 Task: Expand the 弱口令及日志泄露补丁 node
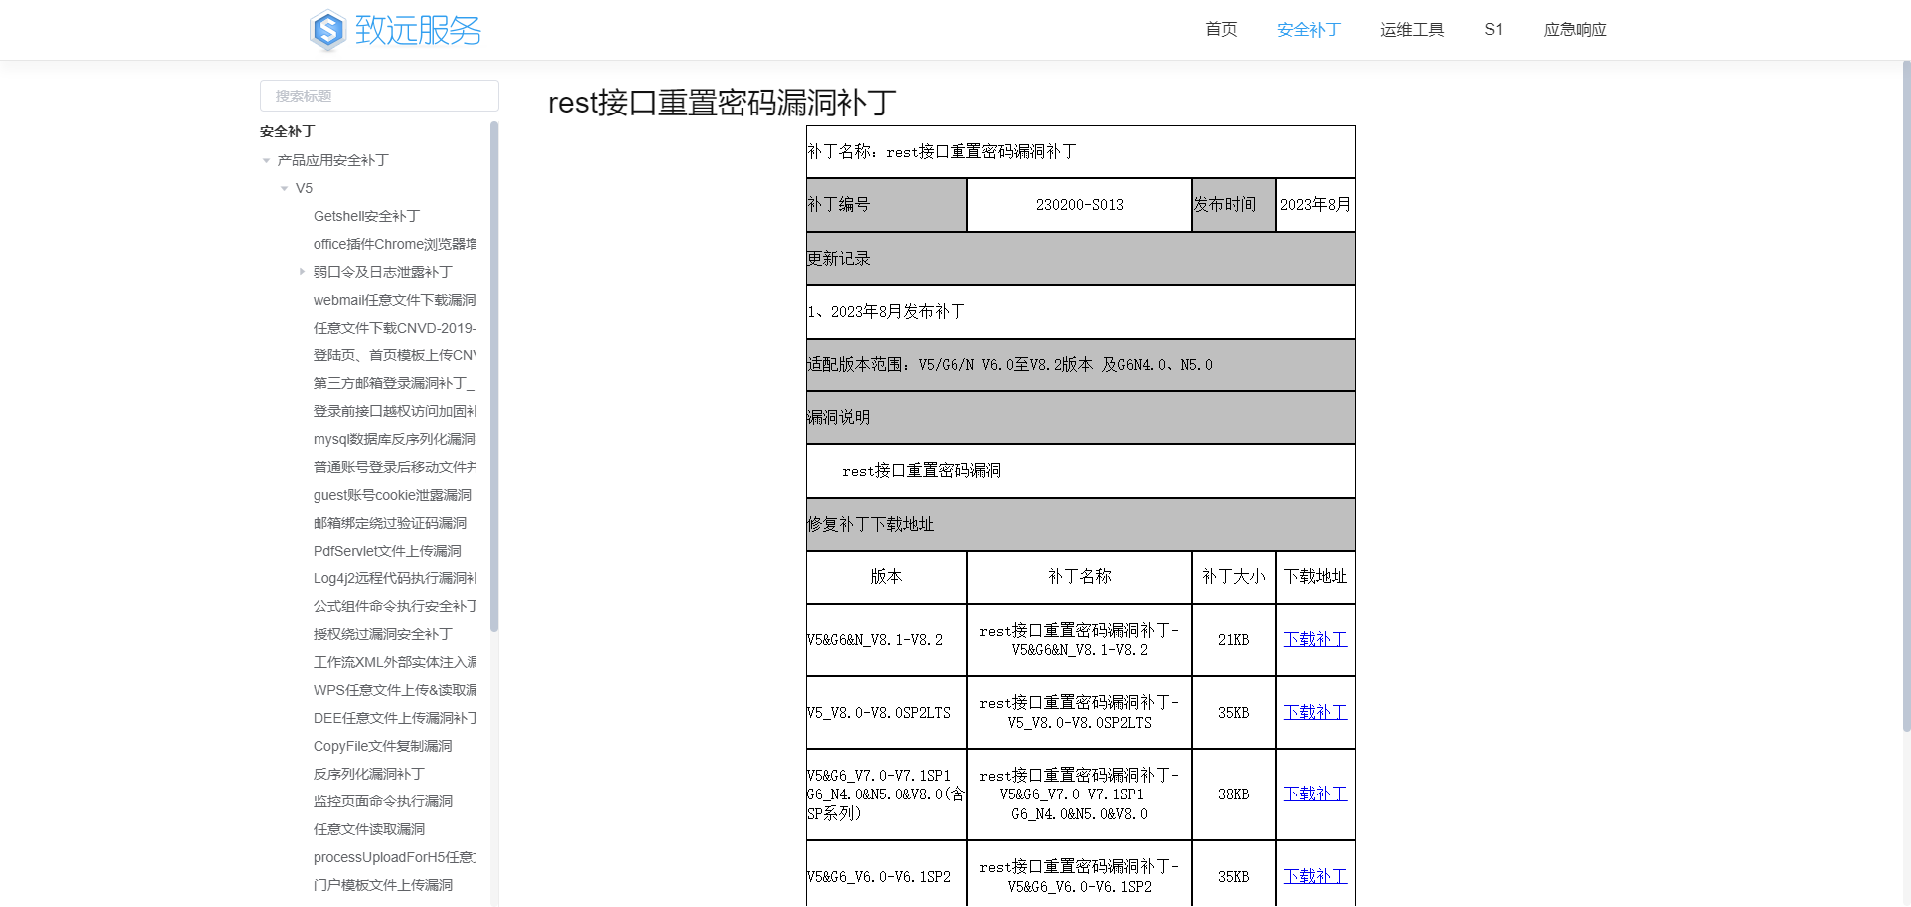(x=303, y=271)
